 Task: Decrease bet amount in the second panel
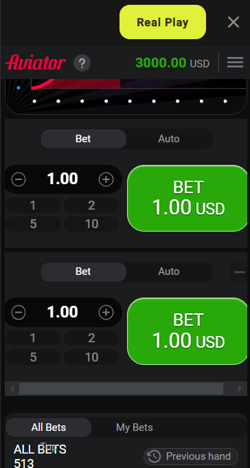pyautogui.click(x=19, y=312)
